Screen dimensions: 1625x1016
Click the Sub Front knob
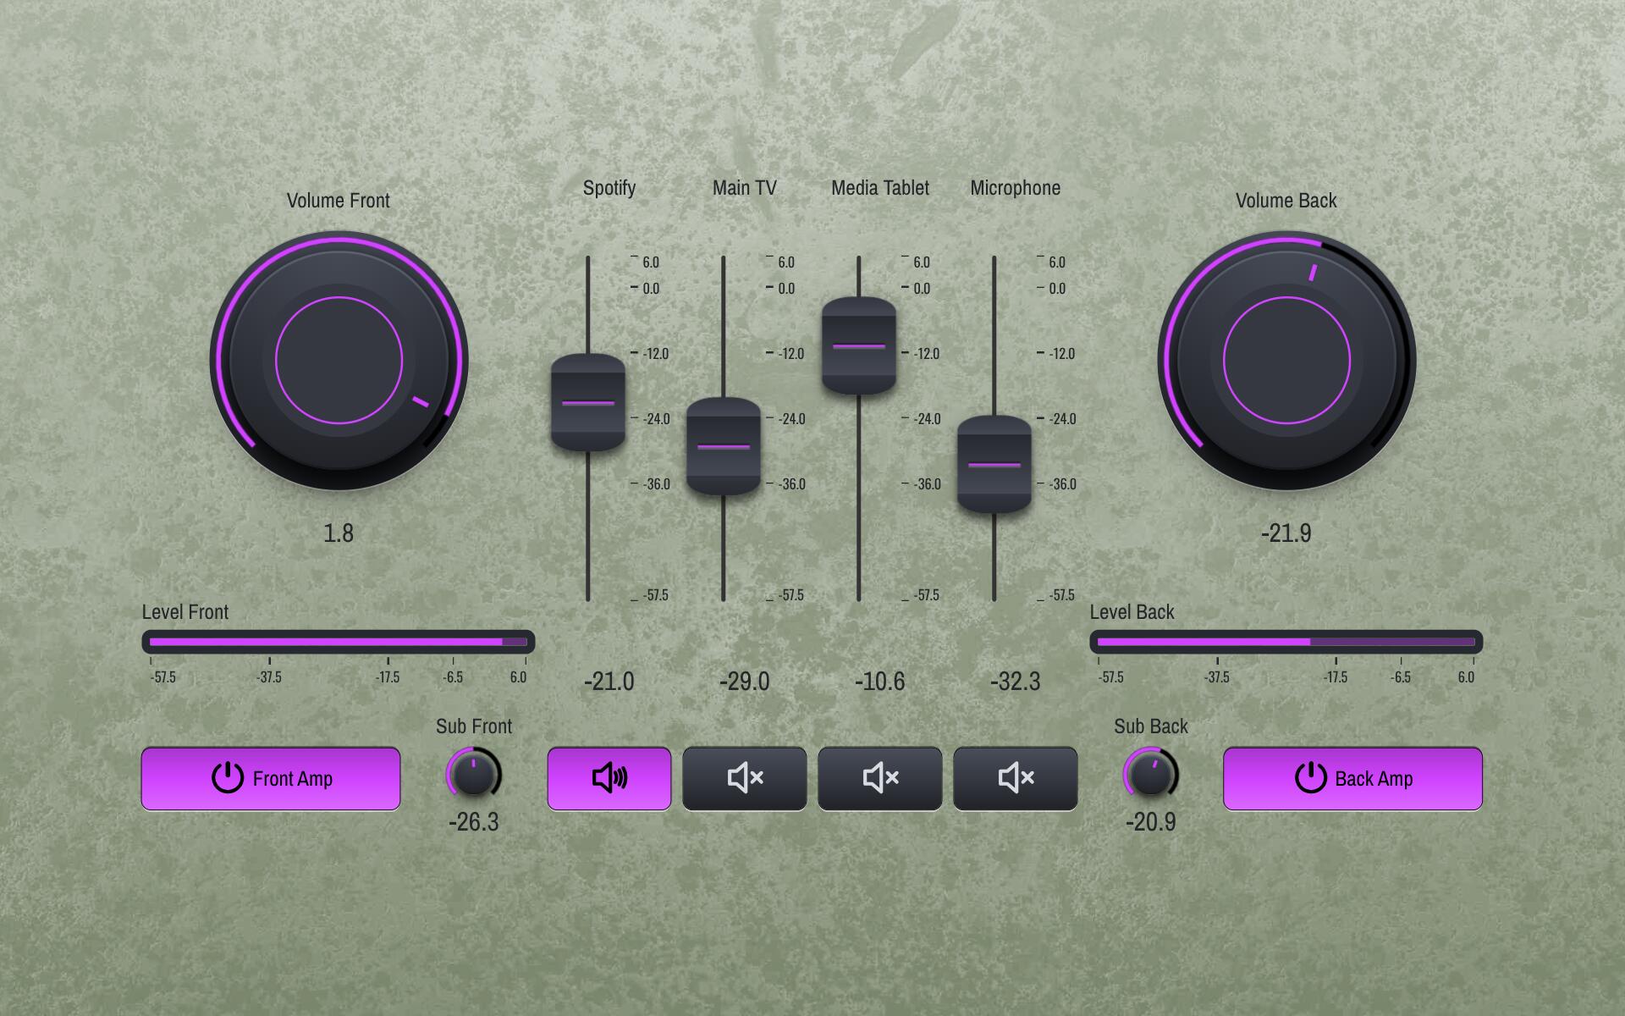(473, 774)
